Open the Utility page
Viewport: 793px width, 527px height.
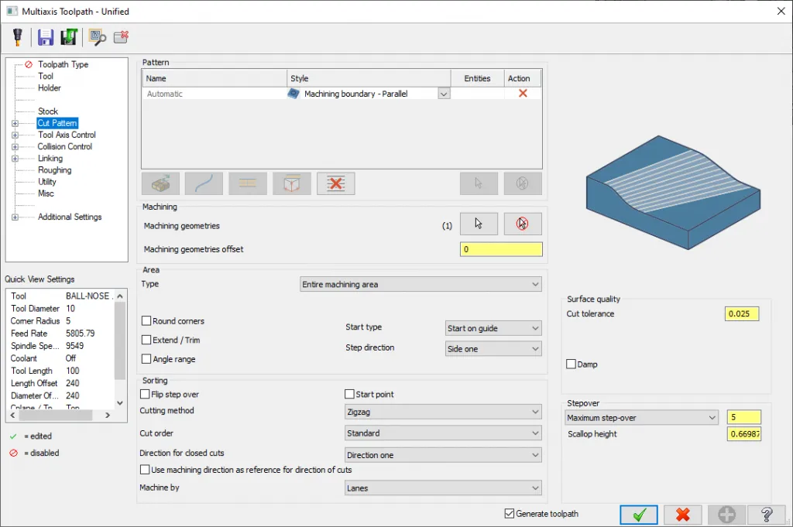point(47,181)
